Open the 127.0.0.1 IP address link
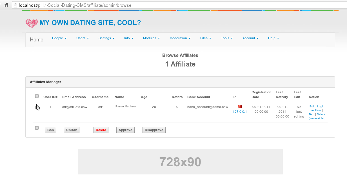The height and width of the screenshot is (175, 347). (x=240, y=112)
